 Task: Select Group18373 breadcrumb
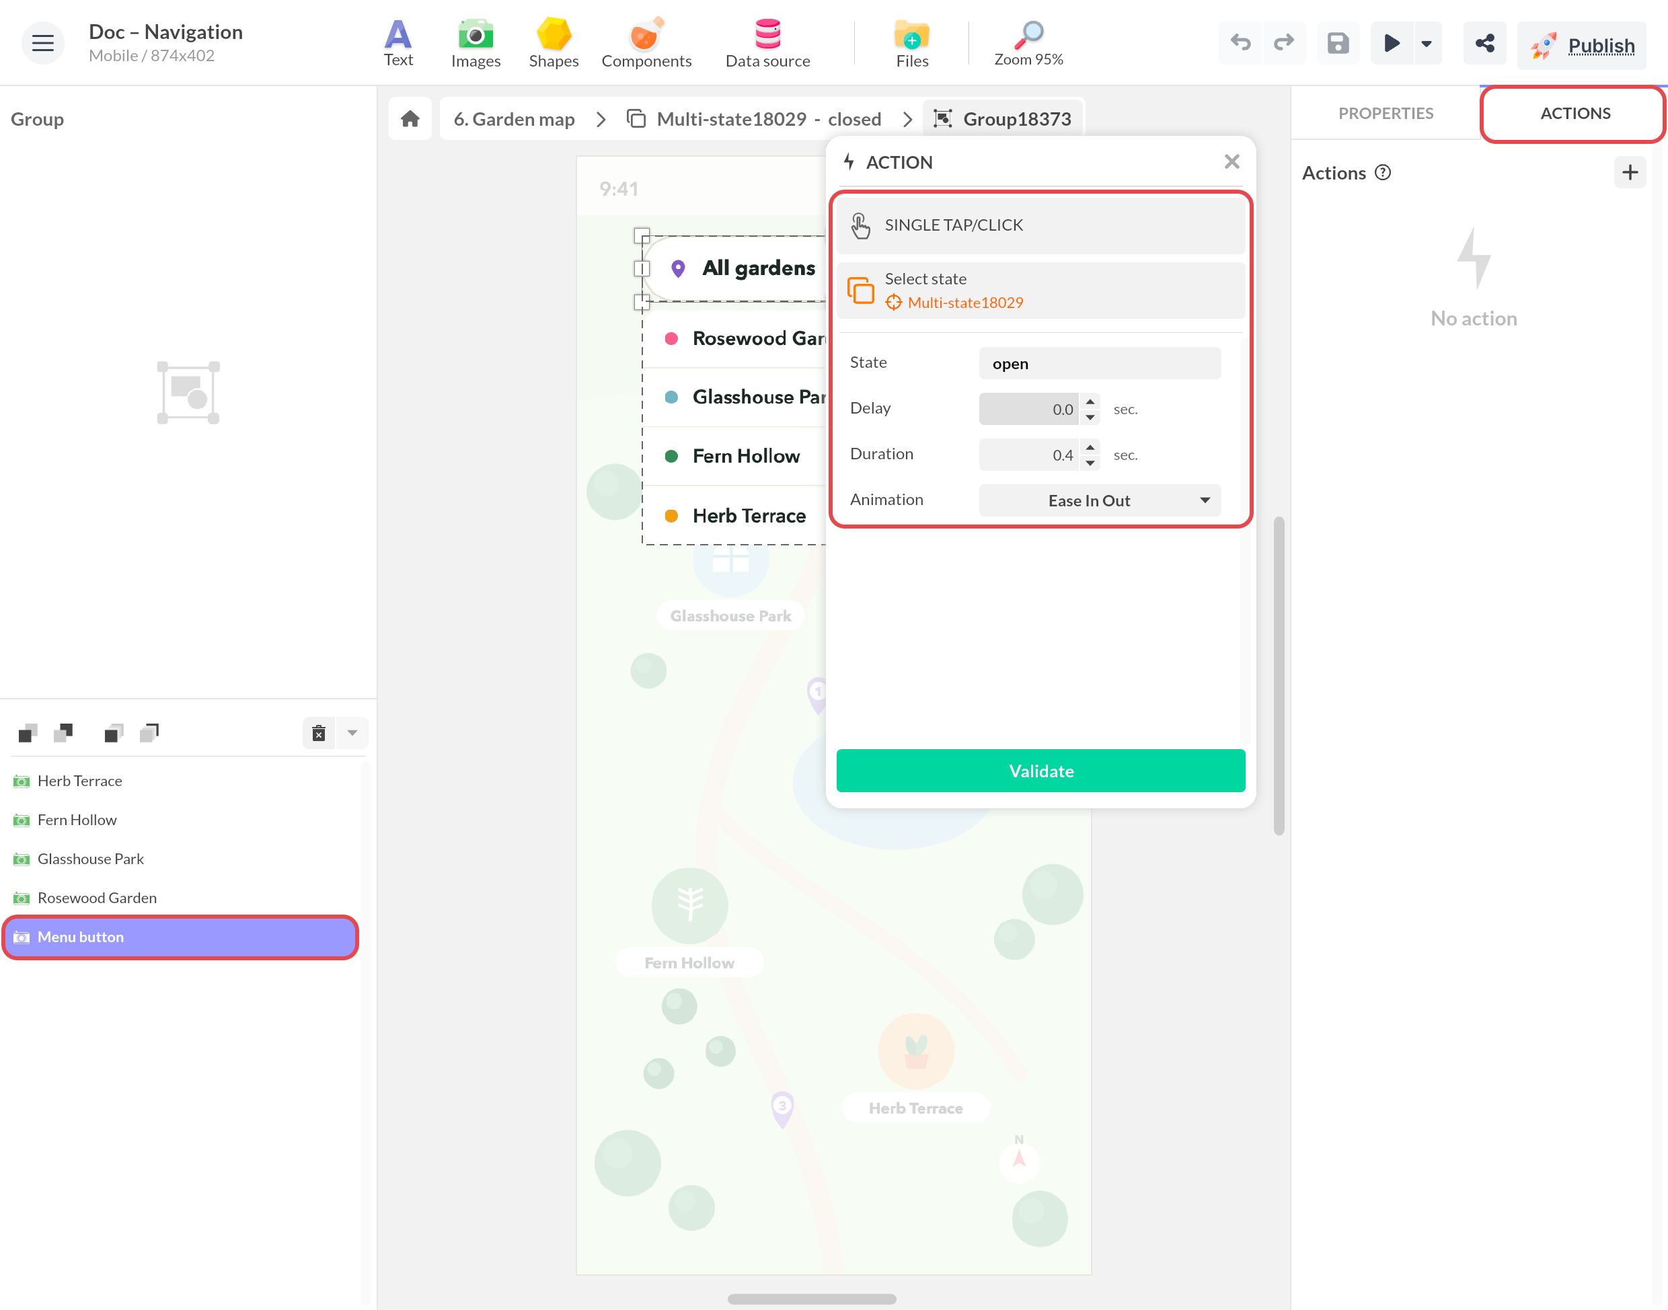[1003, 119]
